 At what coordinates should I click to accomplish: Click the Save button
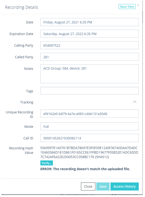[103, 187]
